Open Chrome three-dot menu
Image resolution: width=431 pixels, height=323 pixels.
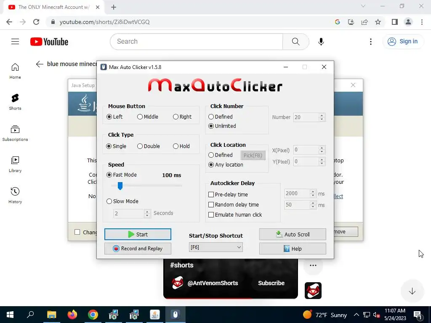pos(422,22)
